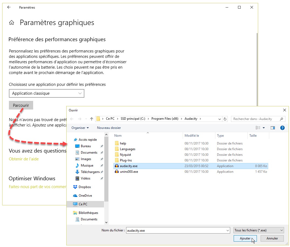Navigate up one folder in Ouvrir dialog

pos(92,119)
